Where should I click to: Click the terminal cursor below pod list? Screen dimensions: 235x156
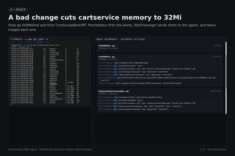click(11, 104)
